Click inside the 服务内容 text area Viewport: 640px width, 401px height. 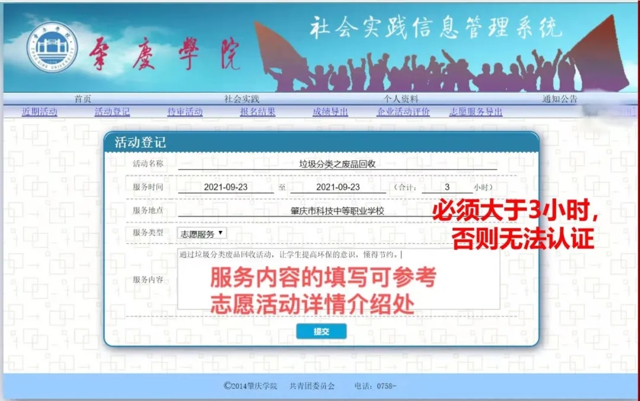tap(338, 280)
